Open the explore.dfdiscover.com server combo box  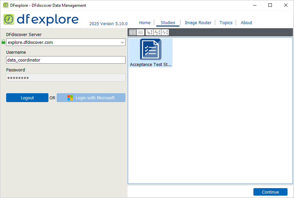66,42
